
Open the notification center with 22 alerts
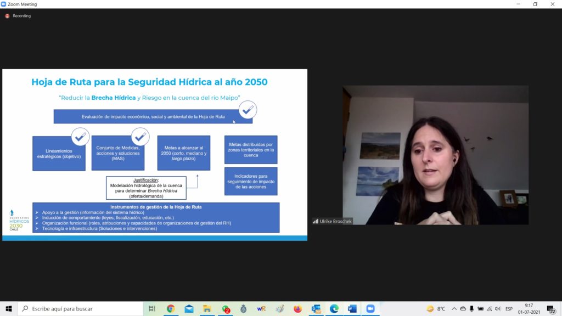(x=550, y=309)
